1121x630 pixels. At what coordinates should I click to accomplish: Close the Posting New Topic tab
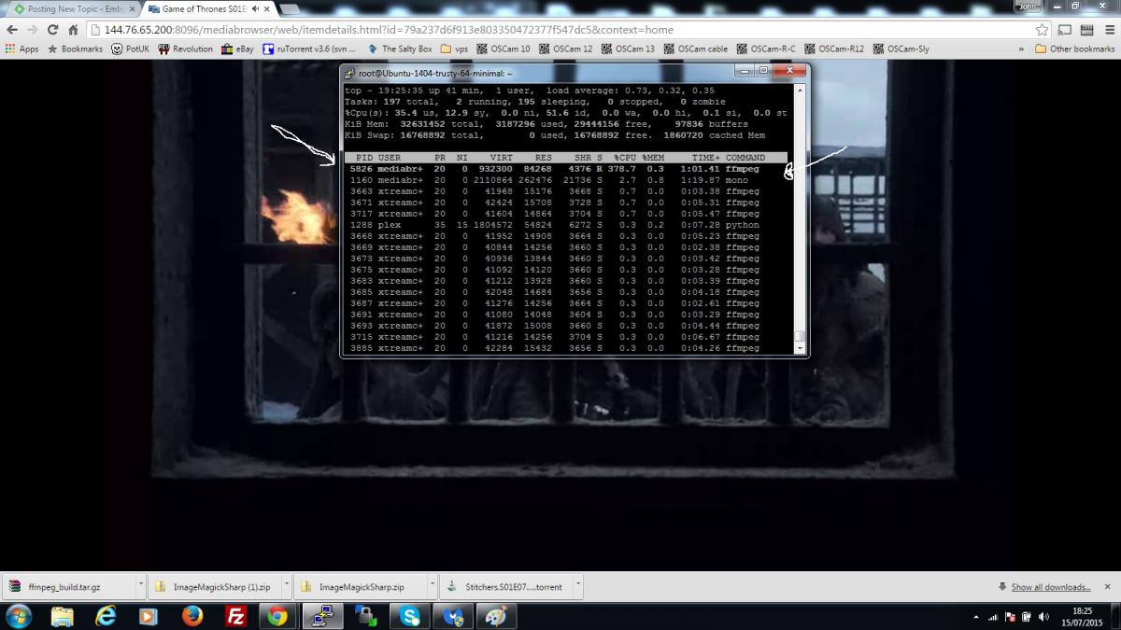[132, 9]
